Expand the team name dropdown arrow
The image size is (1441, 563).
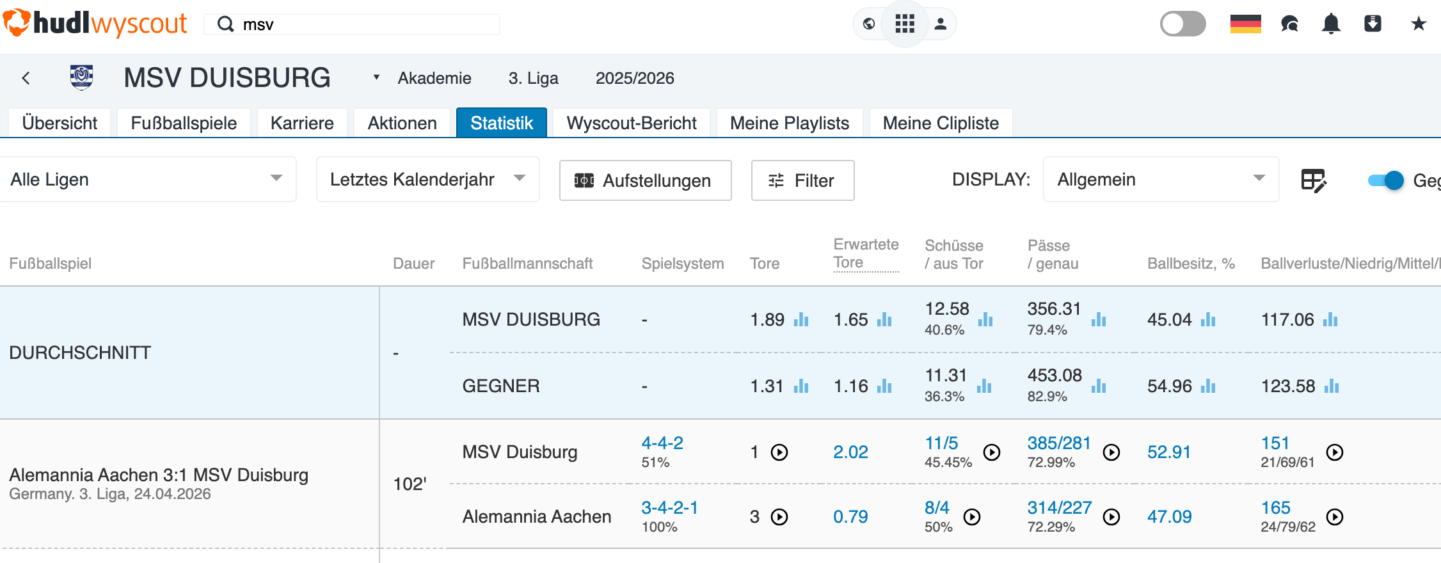(x=376, y=77)
